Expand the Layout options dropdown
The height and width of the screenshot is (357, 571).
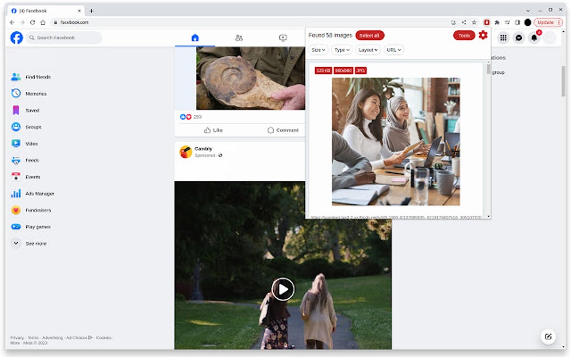(x=368, y=50)
